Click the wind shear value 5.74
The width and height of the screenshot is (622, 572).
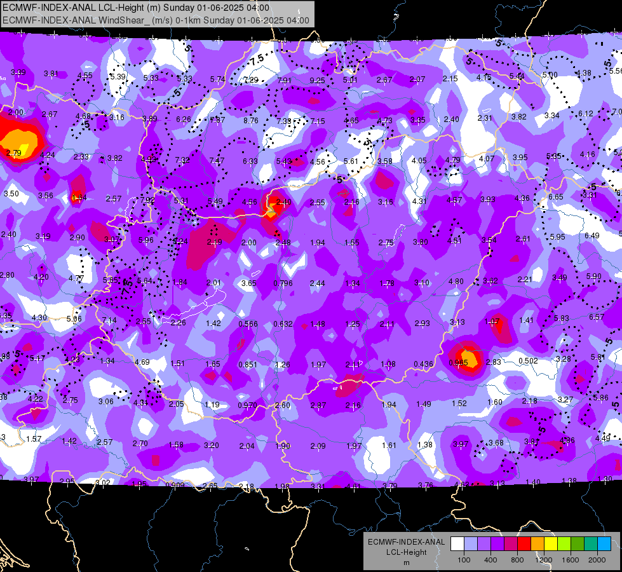(x=217, y=79)
